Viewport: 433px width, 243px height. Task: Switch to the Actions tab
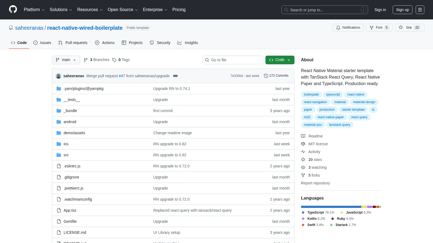click(105, 43)
